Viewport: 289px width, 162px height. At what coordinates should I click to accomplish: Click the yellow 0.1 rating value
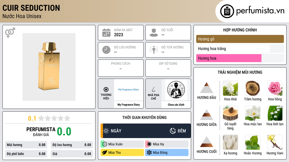coord(32,118)
